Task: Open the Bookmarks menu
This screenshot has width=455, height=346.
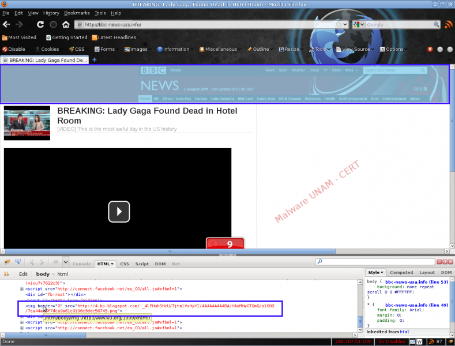Action: click(x=77, y=13)
